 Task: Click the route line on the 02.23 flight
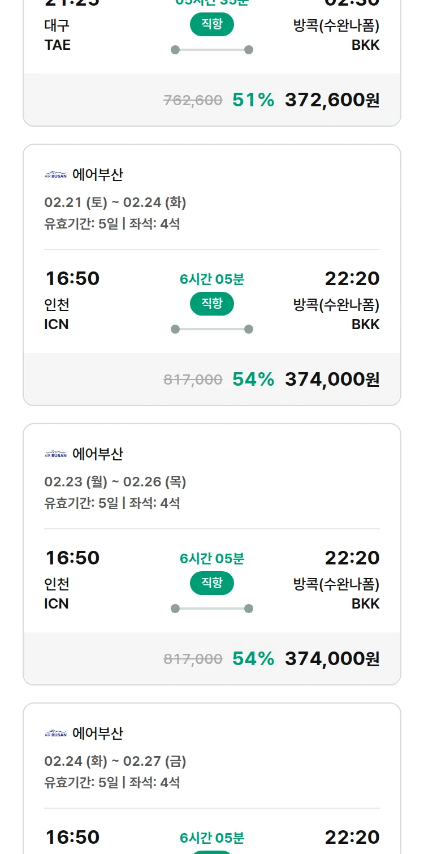point(212,609)
